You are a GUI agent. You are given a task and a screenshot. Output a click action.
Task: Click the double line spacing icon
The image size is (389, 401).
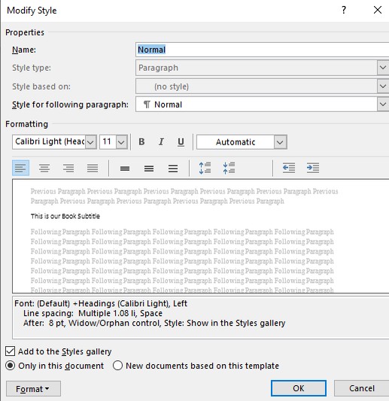pyautogui.click(x=173, y=169)
